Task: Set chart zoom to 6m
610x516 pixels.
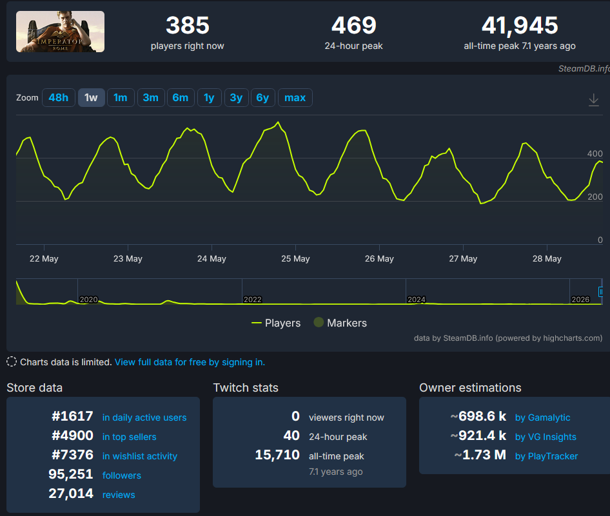Action: click(181, 97)
